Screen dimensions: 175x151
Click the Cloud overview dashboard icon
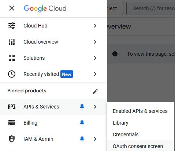pos(12,42)
